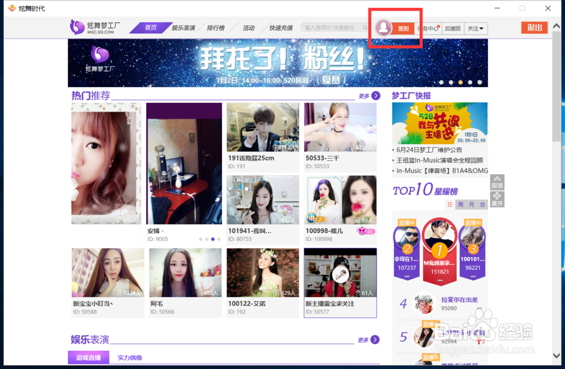Switch TOP10 ranking to 月 tab
565x369 pixels.
(471, 205)
